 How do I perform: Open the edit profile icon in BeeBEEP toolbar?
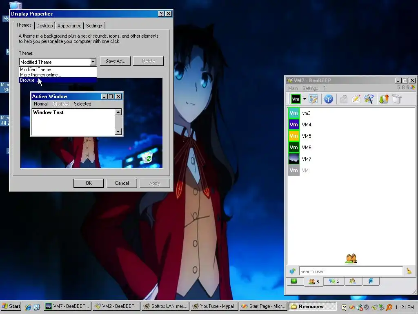coord(313,99)
